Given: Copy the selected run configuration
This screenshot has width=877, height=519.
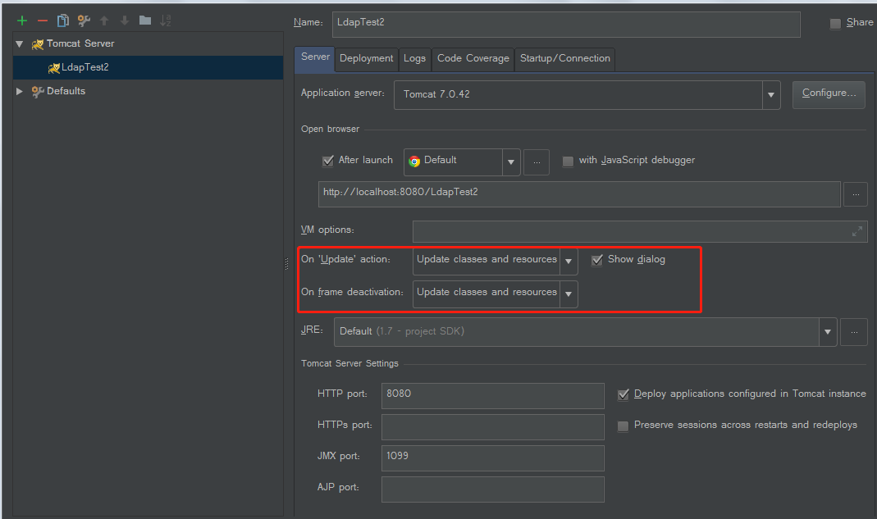Looking at the screenshot, I should (62, 20).
